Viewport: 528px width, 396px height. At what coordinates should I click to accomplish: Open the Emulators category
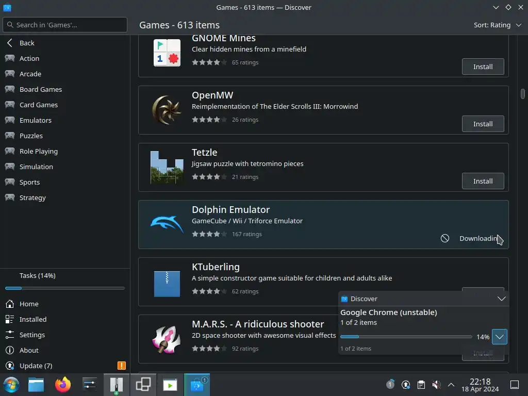pyautogui.click(x=64, y=120)
